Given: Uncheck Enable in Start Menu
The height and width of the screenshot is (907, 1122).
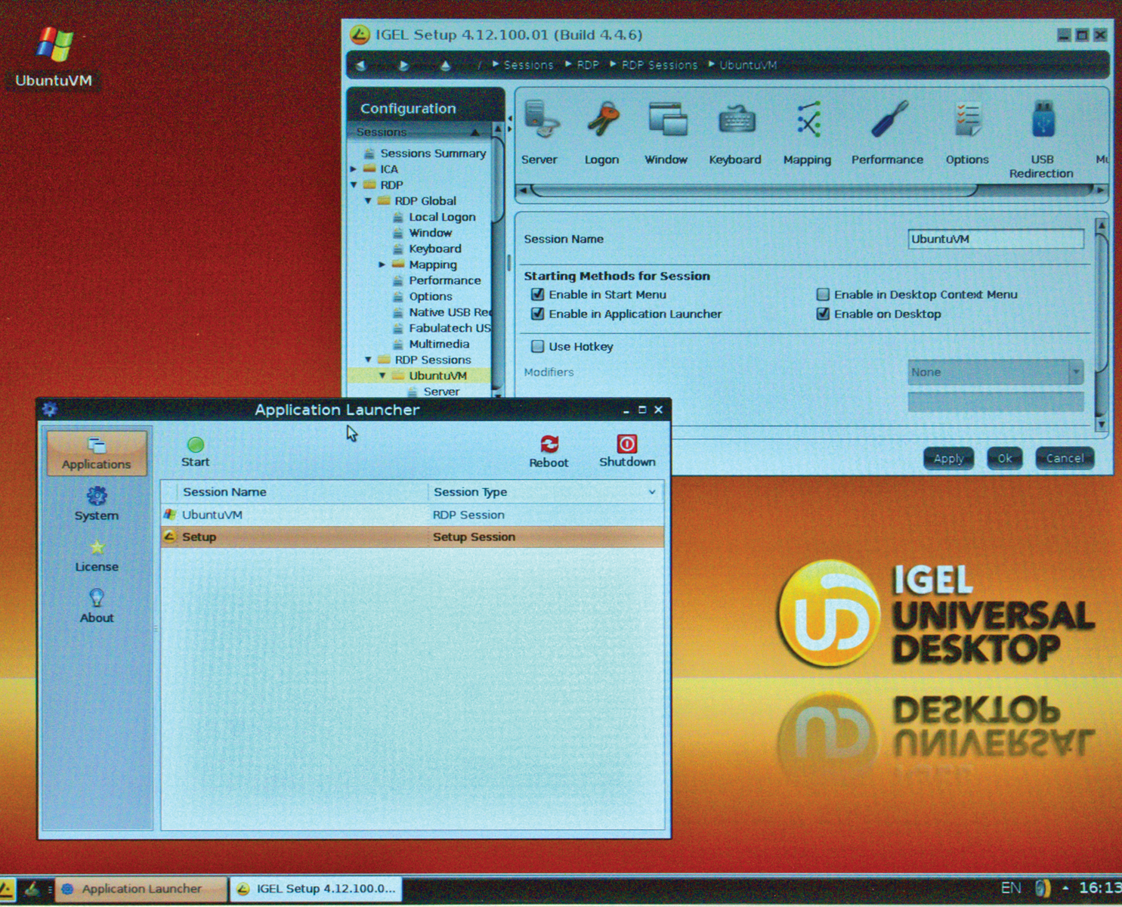Looking at the screenshot, I should coord(537,294).
